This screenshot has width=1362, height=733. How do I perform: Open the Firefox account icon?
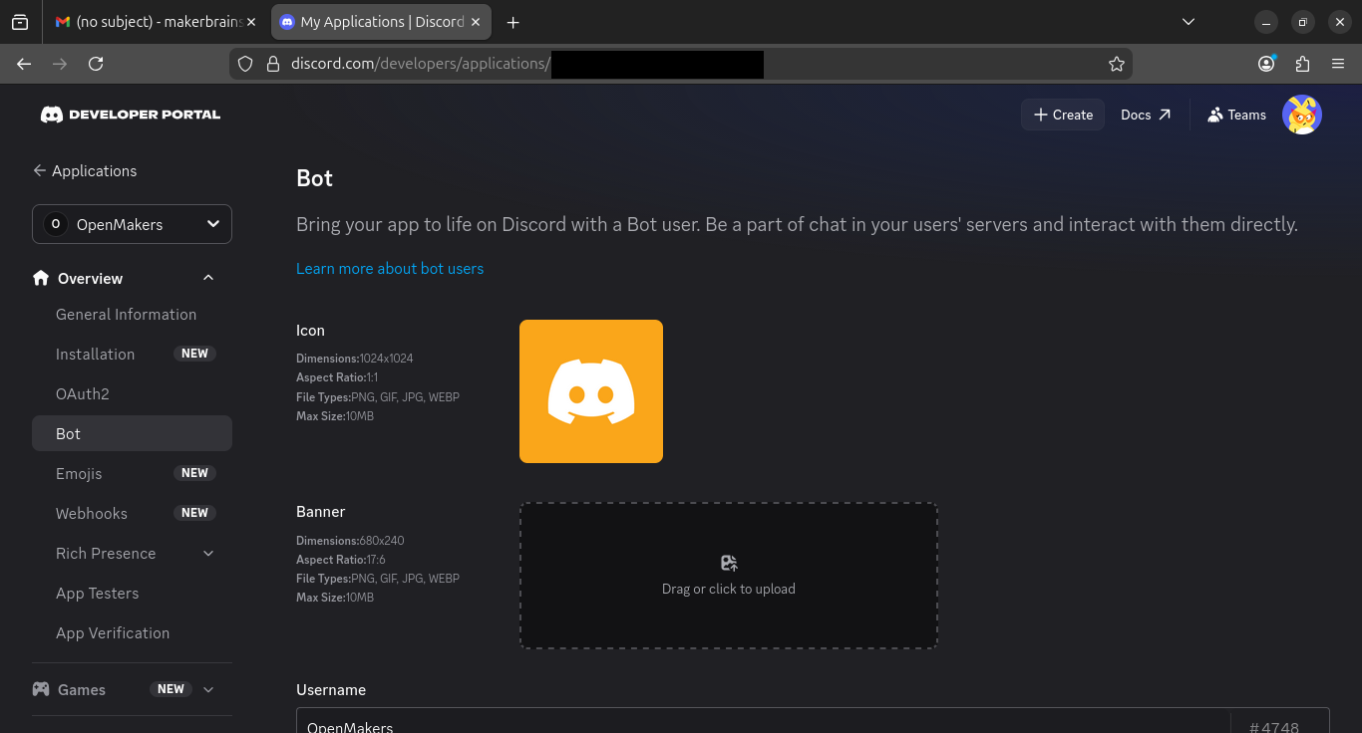(x=1265, y=63)
